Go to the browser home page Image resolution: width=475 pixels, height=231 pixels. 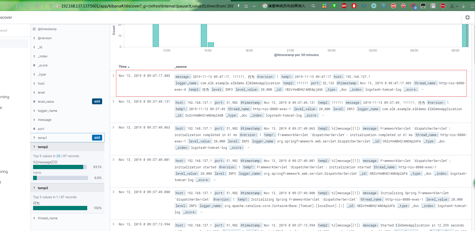point(18,6)
